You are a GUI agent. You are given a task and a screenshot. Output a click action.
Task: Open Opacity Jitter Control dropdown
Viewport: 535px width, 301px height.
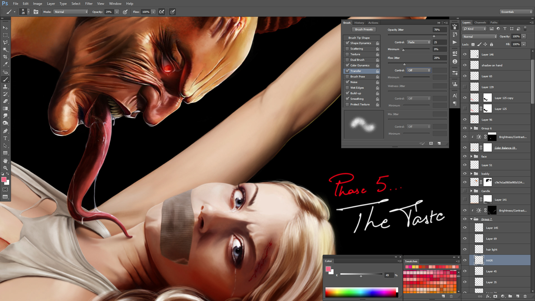coord(419,42)
